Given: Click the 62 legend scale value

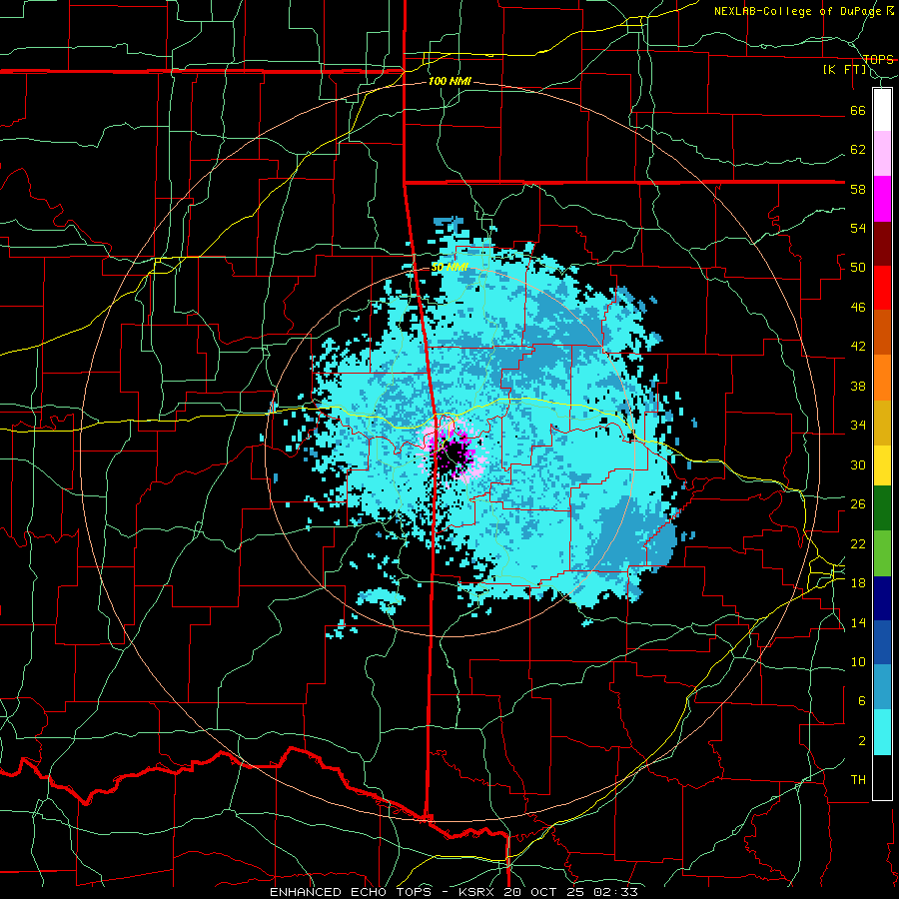Looking at the screenshot, I should click(x=858, y=149).
